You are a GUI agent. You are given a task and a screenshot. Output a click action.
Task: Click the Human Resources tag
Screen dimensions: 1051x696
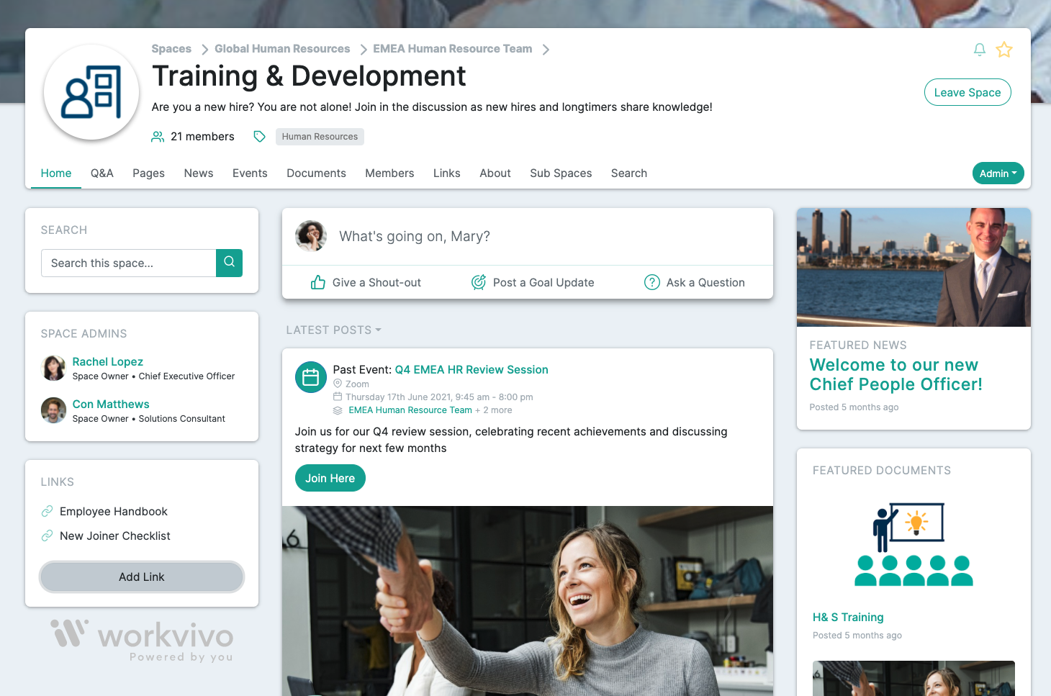click(x=320, y=137)
